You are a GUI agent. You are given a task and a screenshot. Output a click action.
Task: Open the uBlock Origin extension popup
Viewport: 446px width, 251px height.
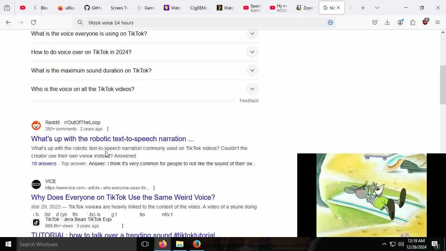click(425, 22)
